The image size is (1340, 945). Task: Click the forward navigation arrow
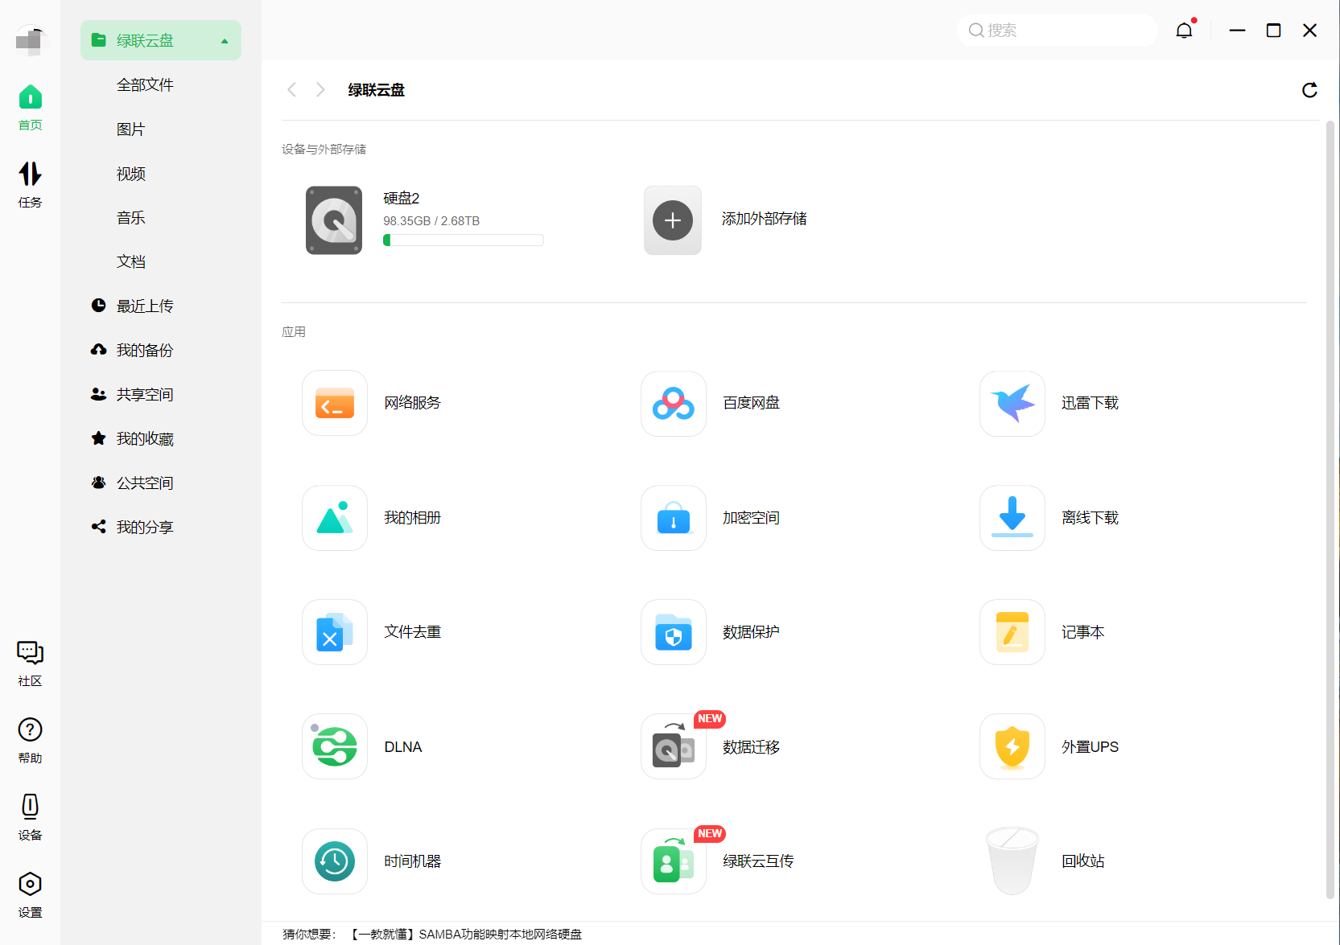tap(320, 90)
